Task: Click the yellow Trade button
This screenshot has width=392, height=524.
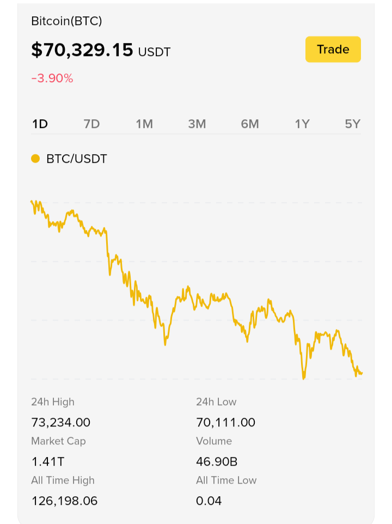Action: (x=333, y=49)
